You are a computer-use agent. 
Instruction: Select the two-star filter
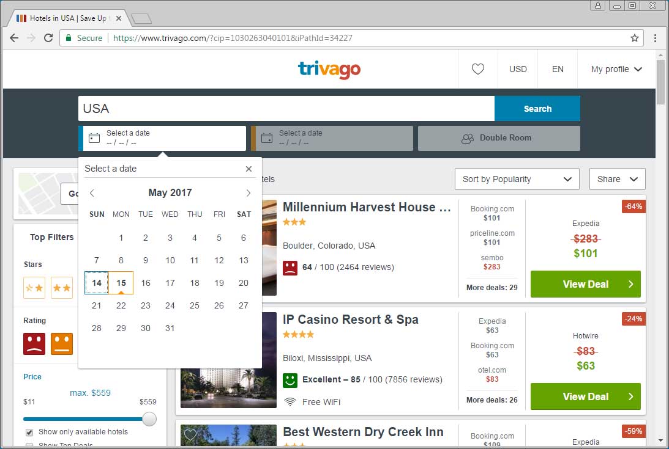click(x=62, y=288)
